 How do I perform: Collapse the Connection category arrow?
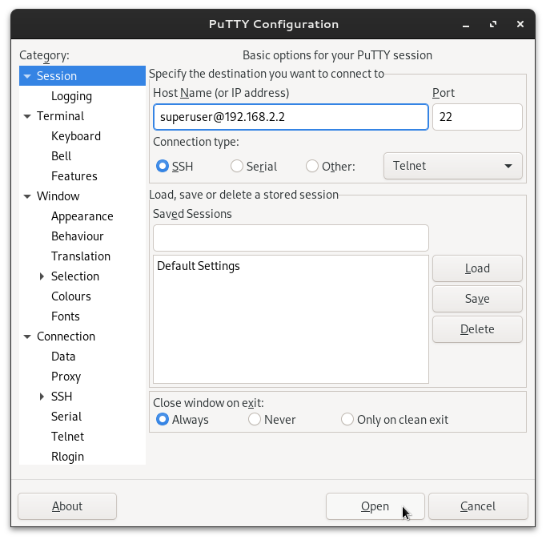[x=27, y=336]
